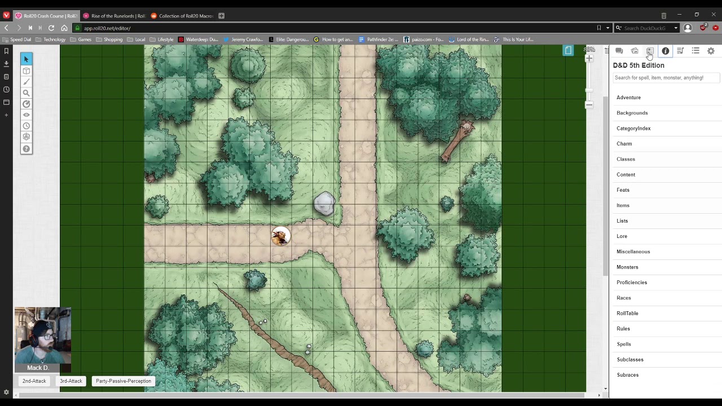Click zoom in plus button on map
722x406 pixels.
(x=589, y=59)
